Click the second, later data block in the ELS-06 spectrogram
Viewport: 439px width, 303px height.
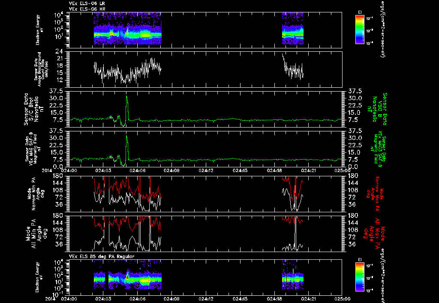292,29
